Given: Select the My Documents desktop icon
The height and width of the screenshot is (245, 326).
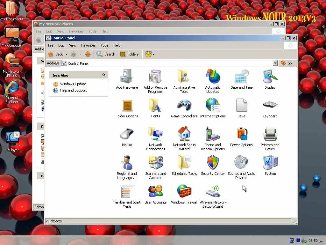Looking at the screenshot, I should pos(12,11).
